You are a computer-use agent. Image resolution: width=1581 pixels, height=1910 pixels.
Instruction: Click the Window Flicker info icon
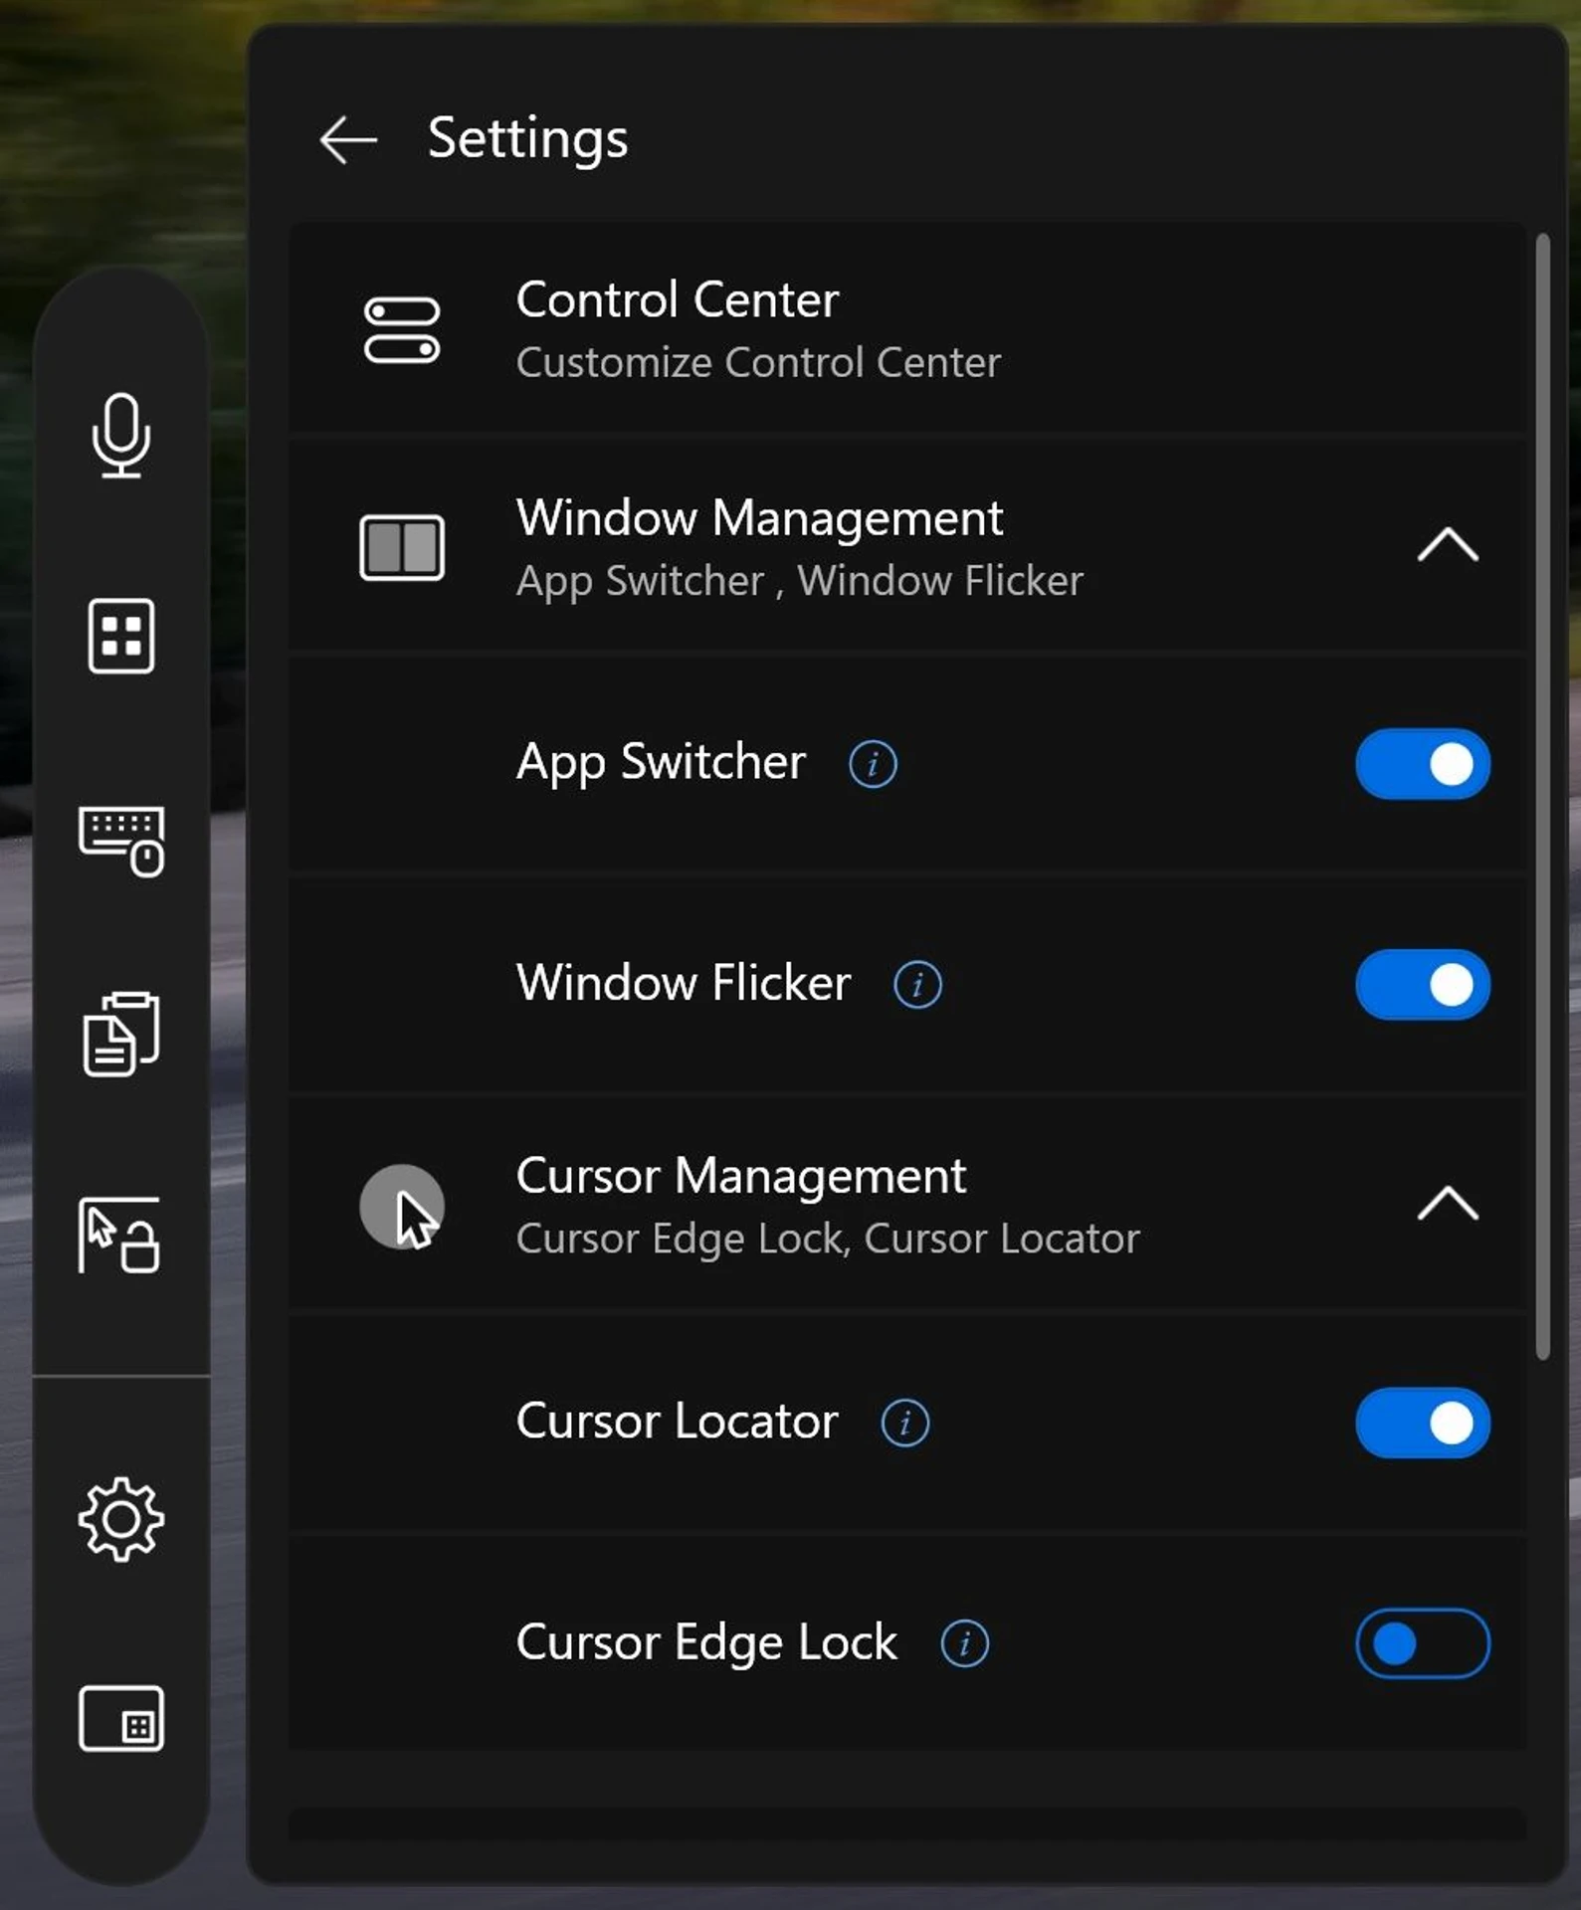point(917,985)
